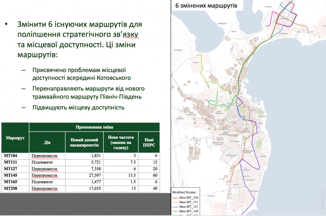Screen dimensions: 326x216
Task: Click the Дія column header
Action: (x=47, y=142)
